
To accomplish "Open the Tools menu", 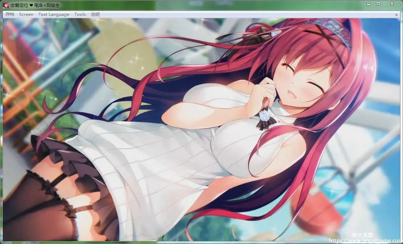I will 80,15.
